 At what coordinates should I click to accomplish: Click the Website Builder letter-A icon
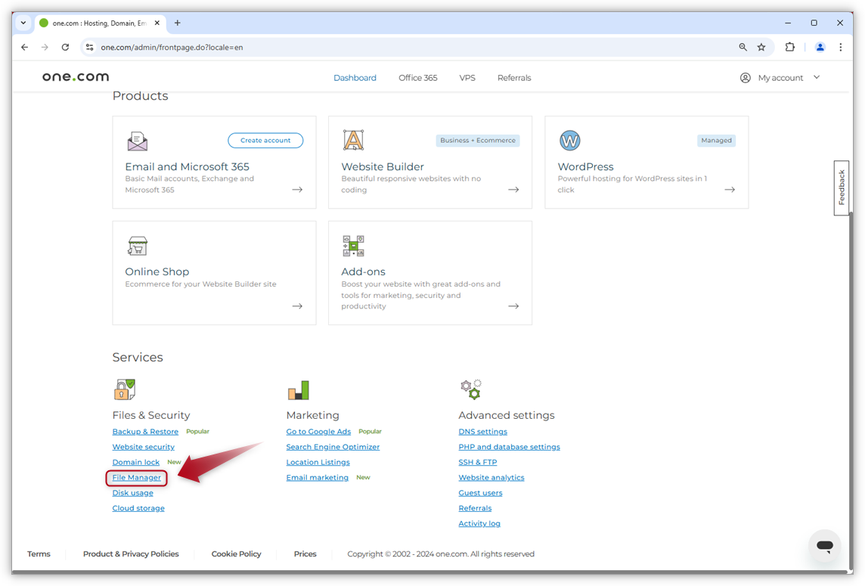tap(352, 139)
